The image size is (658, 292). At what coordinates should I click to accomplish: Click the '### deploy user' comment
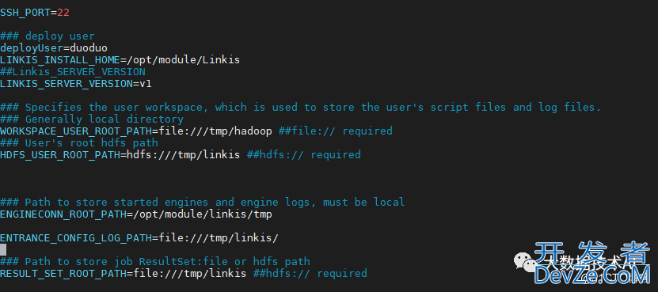pos(48,36)
